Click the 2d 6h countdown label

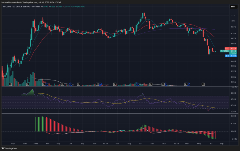tap(233, 53)
